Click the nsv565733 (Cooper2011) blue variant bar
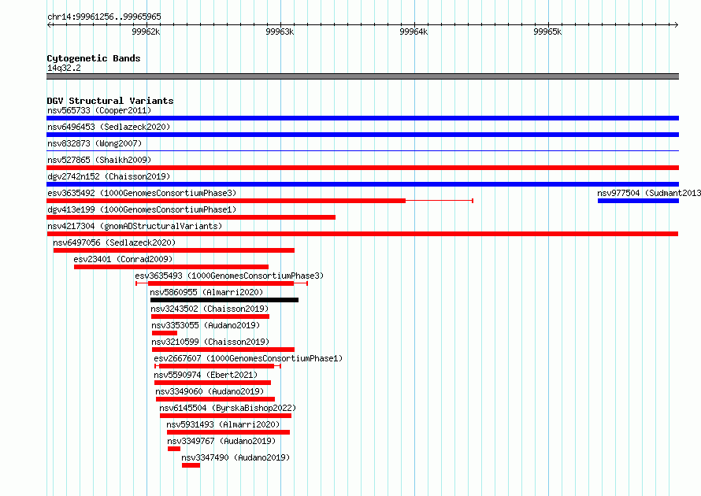 362,118
